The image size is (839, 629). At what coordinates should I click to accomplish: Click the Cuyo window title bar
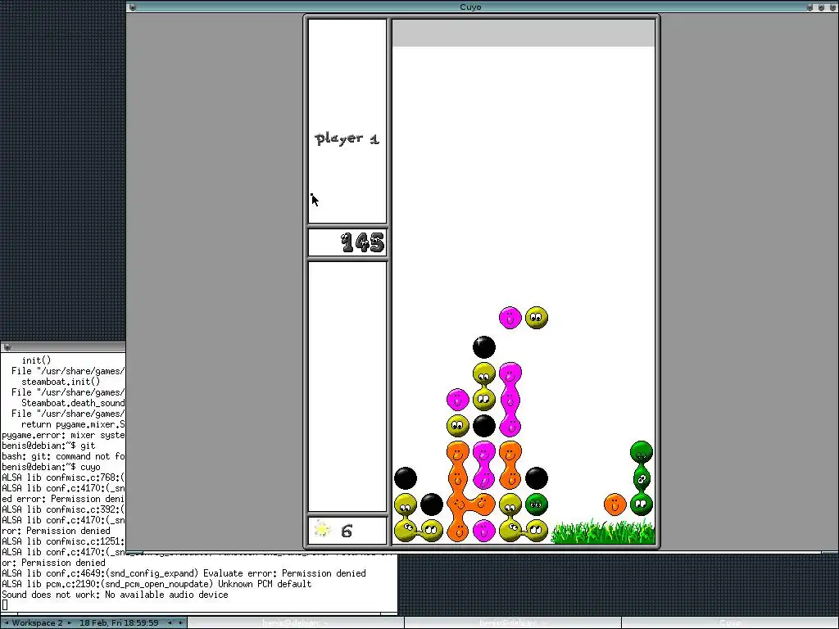point(470,7)
